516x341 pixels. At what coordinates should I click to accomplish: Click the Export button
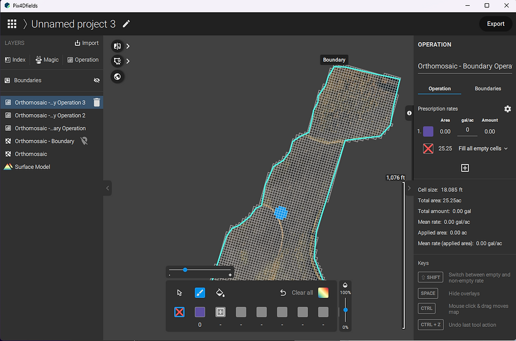(495, 24)
